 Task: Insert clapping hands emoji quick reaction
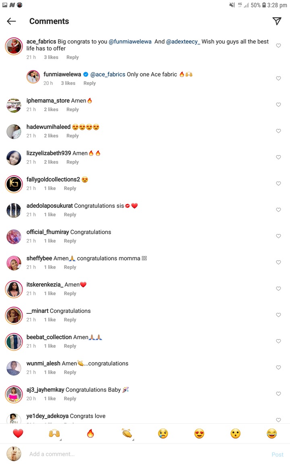127,433
